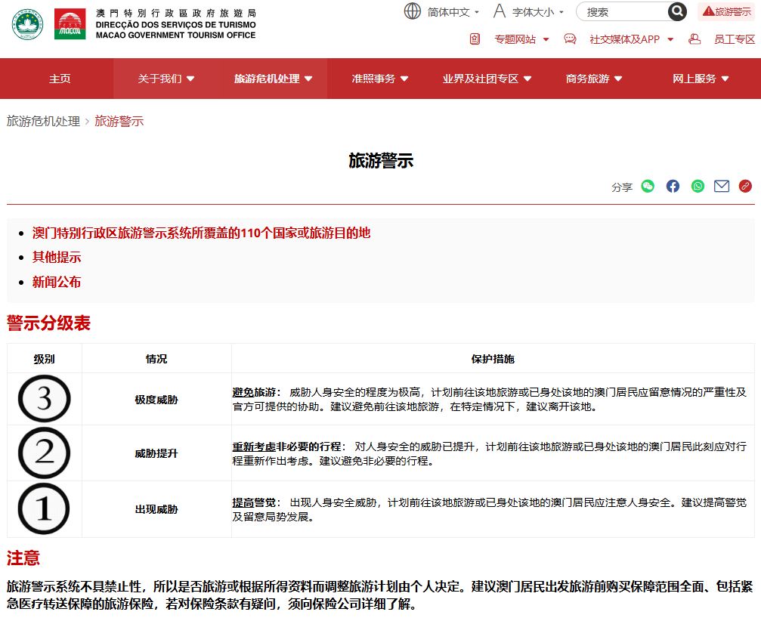Click the globe language icon
The height and width of the screenshot is (618, 761).
click(x=413, y=11)
